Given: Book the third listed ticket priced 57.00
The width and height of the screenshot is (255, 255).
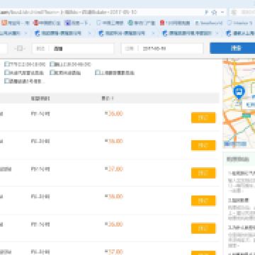Looking at the screenshot, I should pos(203,173).
